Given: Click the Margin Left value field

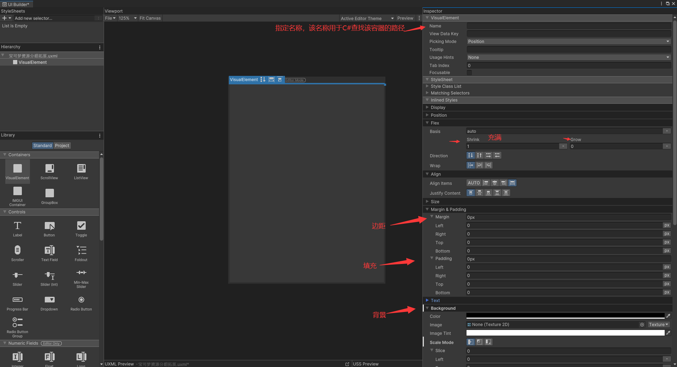Looking at the screenshot, I should click(x=565, y=225).
